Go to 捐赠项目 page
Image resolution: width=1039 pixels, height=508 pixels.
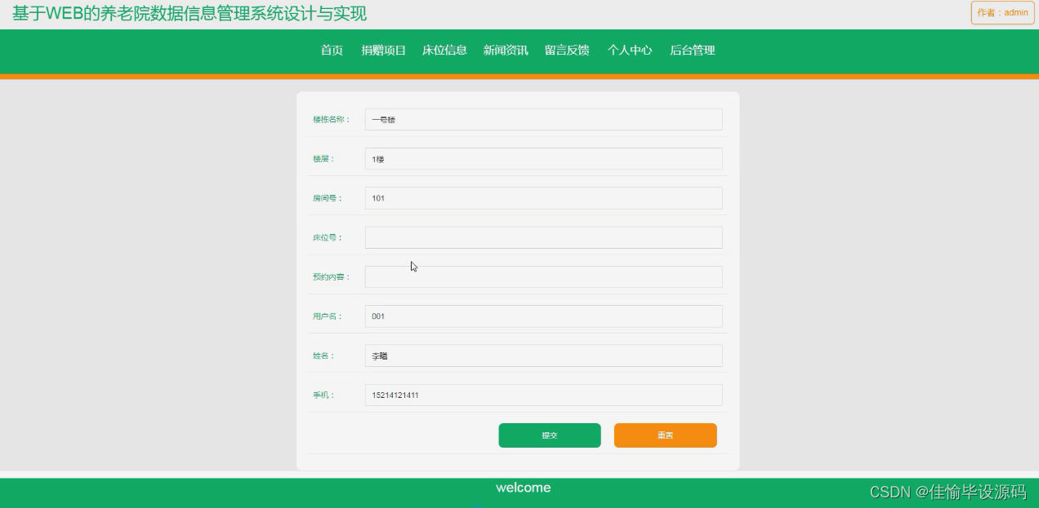384,50
